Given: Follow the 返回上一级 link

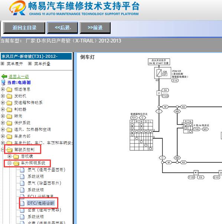Looking at the screenshot, I should pos(19,76).
